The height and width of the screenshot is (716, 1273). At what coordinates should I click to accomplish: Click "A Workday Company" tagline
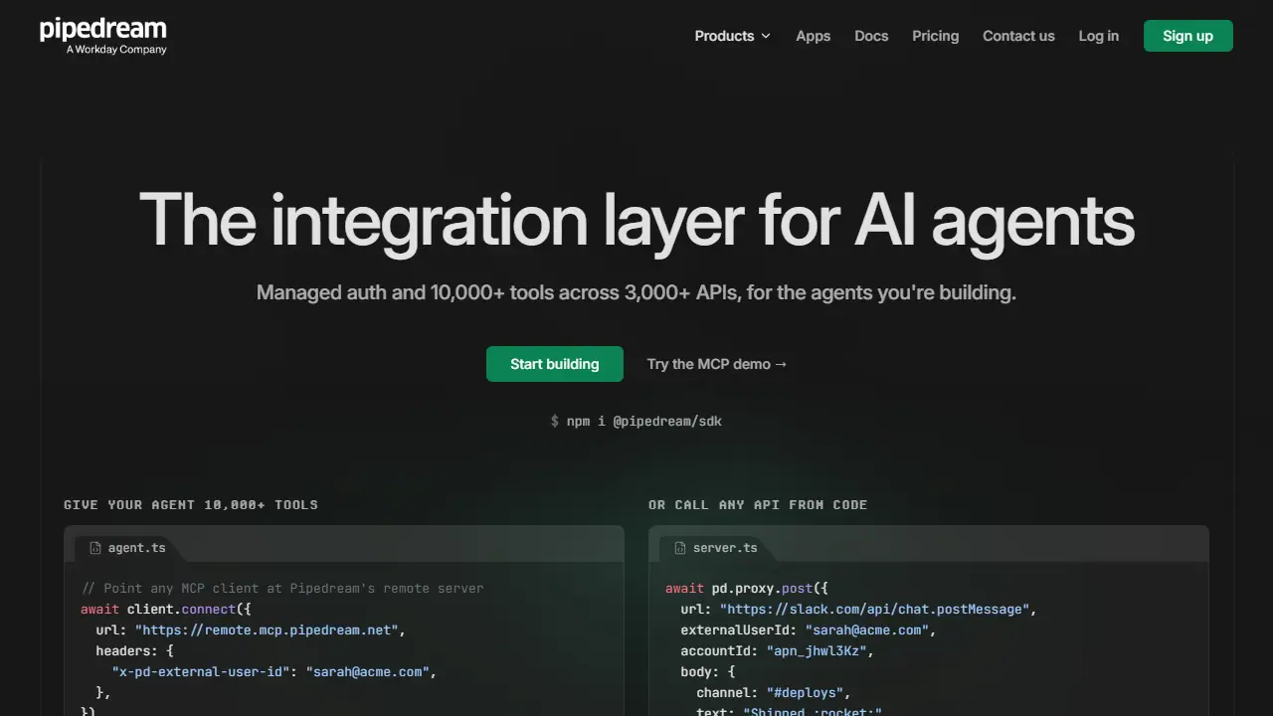pyautogui.click(x=116, y=50)
